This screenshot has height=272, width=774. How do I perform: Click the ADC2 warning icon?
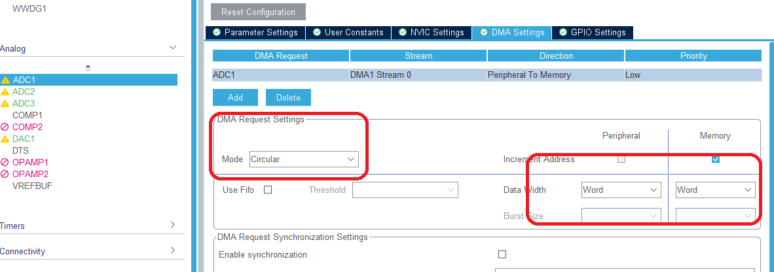pyautogui.click(x=5, y=92)
